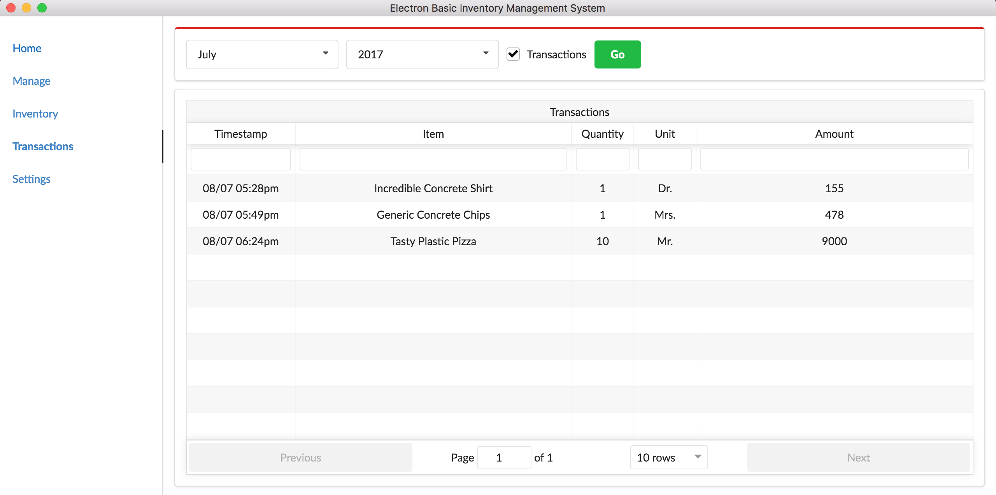Click the amount 155 cell
This screenshot has height=495, width=996.
(835, 188)
